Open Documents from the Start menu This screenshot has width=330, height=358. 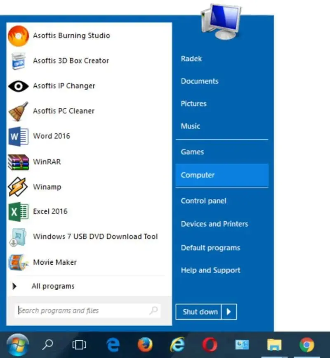pos(200,81)
